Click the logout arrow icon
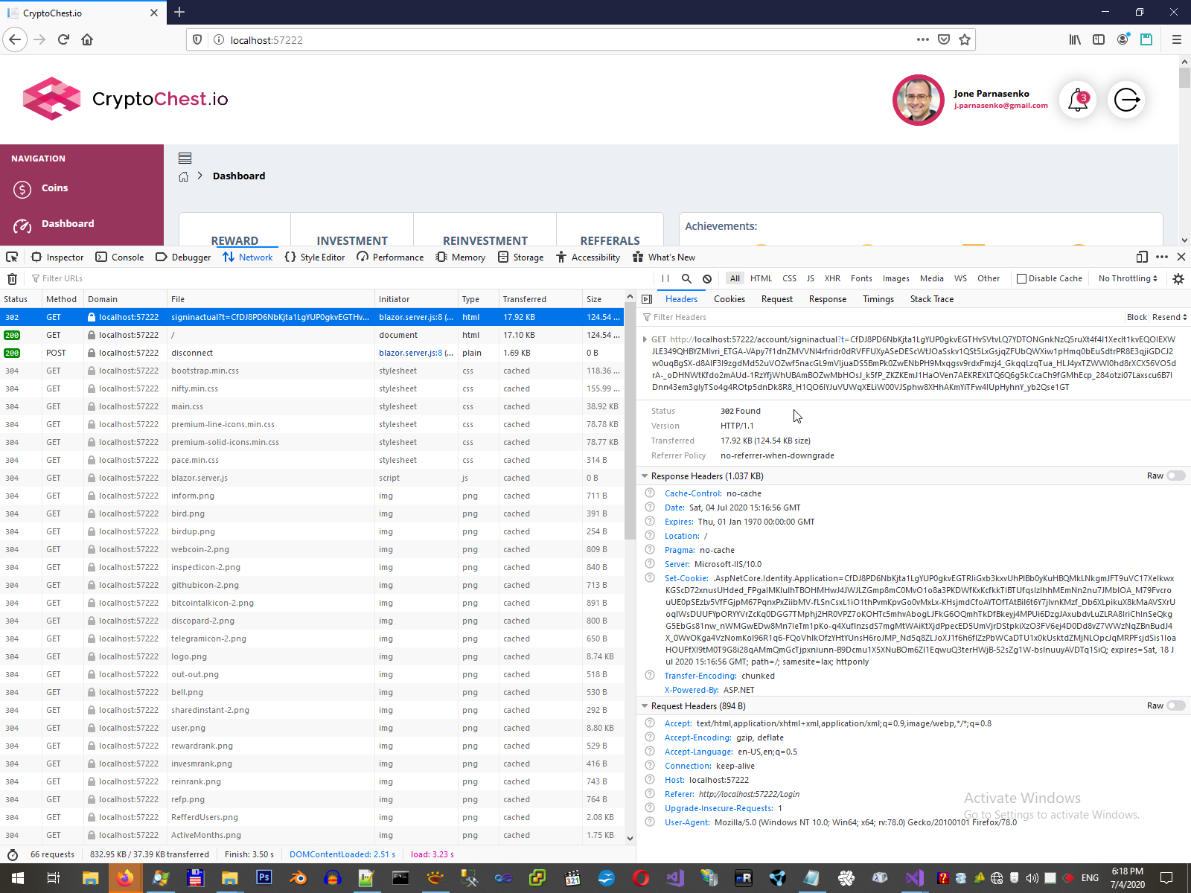This screenshot has height=893, width=1191. tap(1126, 100)
